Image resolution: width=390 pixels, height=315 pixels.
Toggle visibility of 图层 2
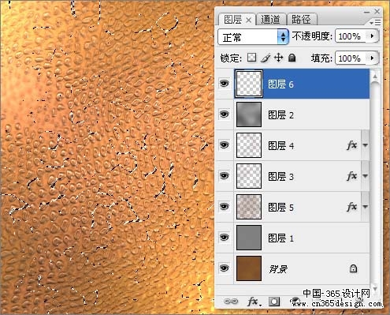coord(224,114)
